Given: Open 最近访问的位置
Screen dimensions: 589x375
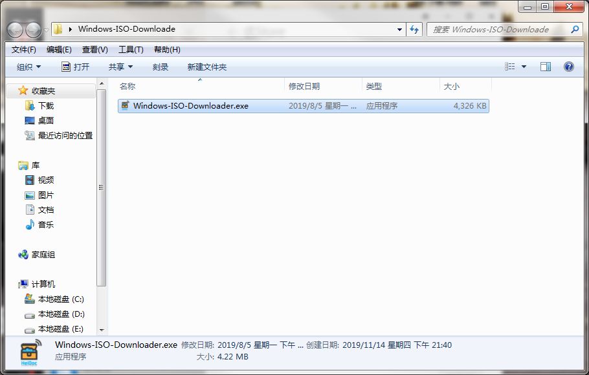Looking at the screenshot, I should [x=65, y=136].
